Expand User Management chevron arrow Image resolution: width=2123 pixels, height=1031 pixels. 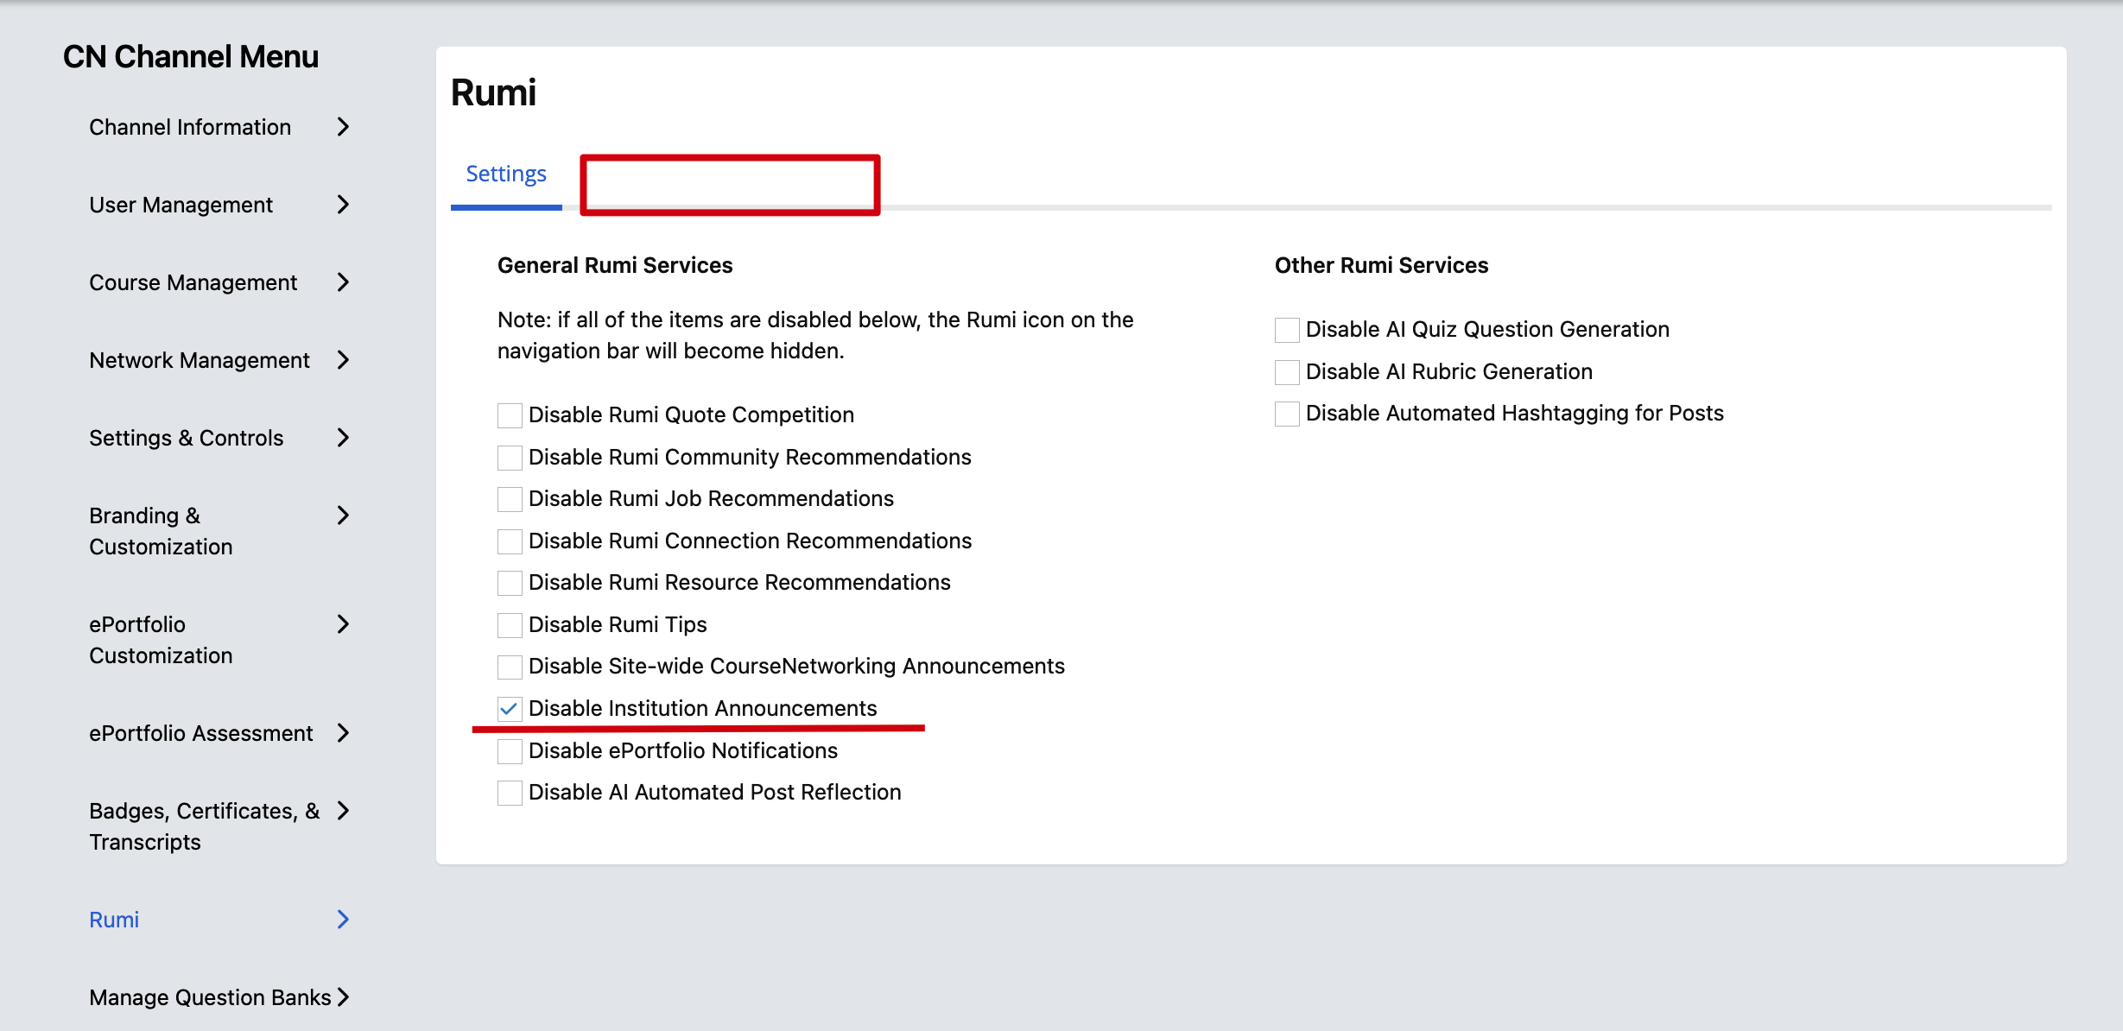(343, 205)
